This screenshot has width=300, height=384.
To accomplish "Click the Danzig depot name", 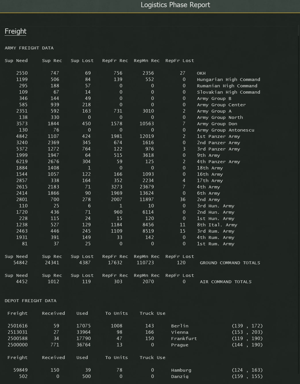I will pos(180,376).
